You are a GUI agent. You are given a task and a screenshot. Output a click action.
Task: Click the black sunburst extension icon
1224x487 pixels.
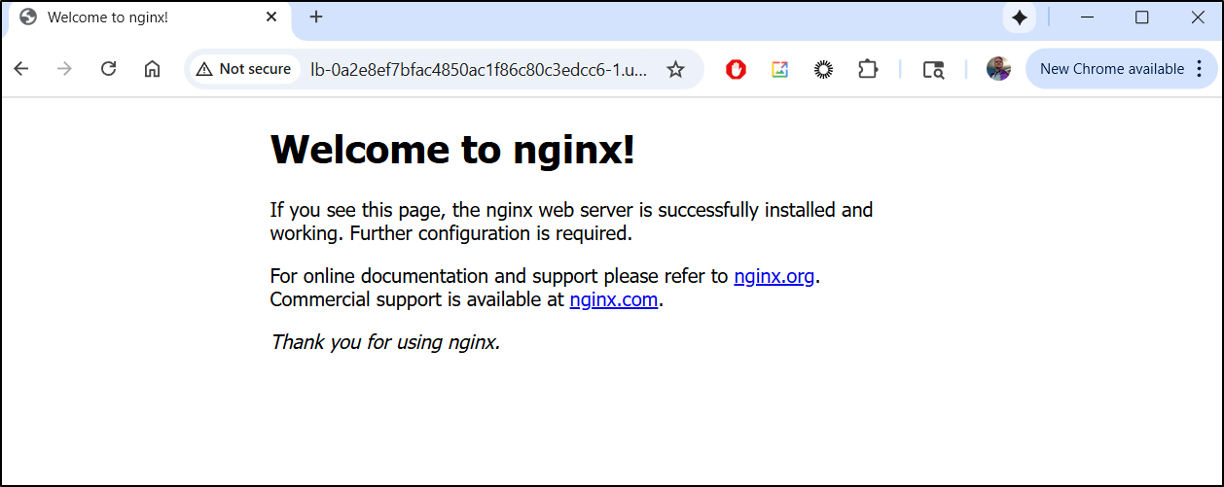pyautogui.click(x=823, y=69)
